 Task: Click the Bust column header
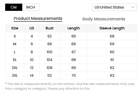[50, 28]
